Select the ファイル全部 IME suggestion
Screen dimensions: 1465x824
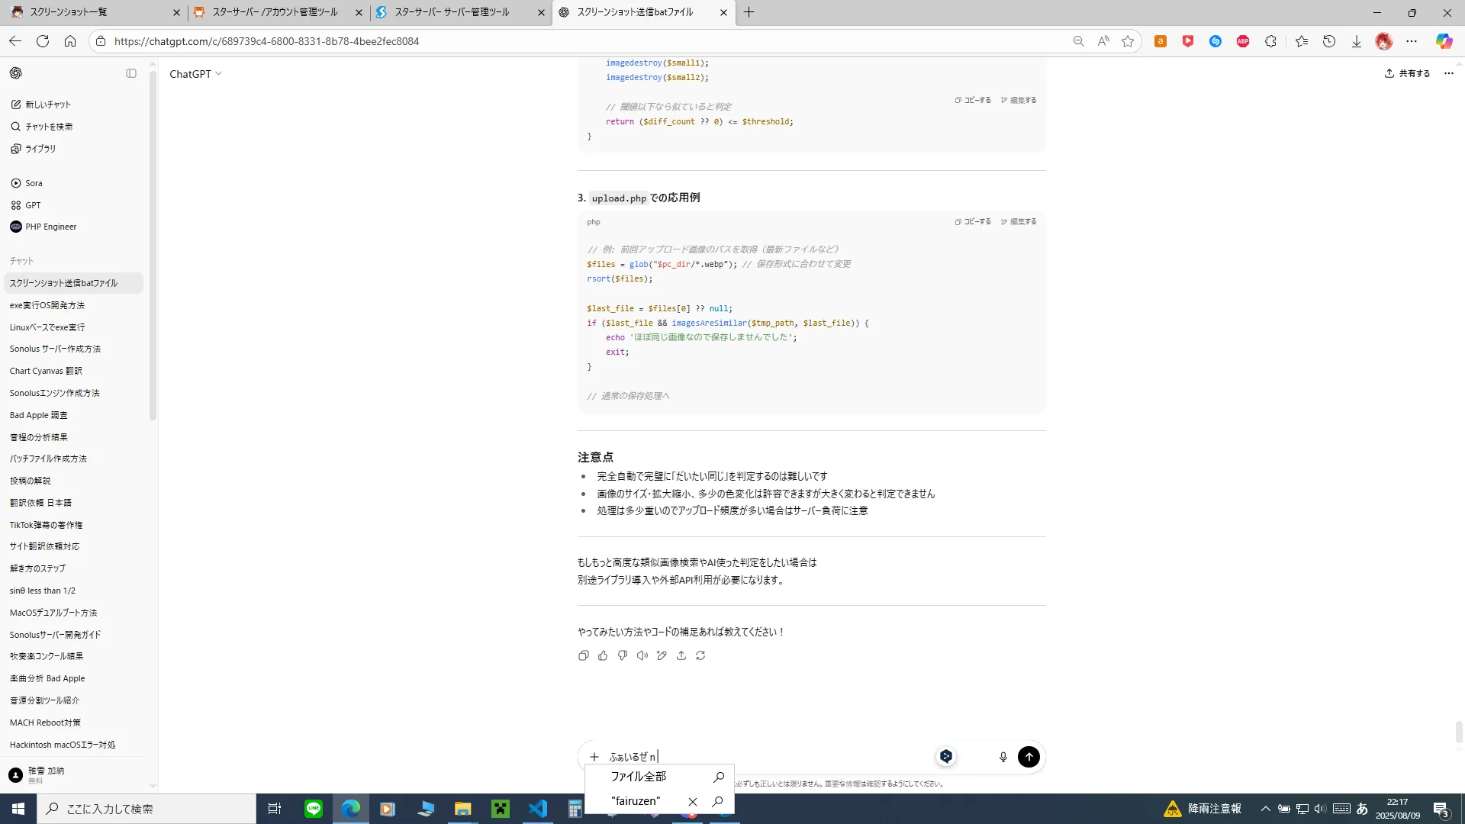click(x=639, y=777)
